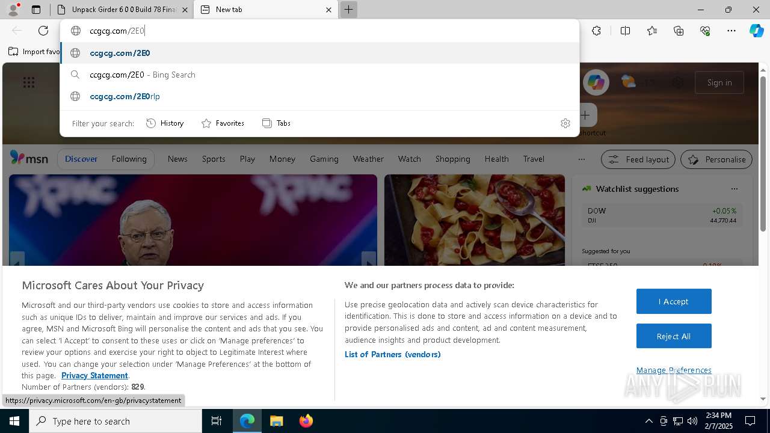Select ccgcg.com/2E0 first suggestion
Image resolution: width=770 pixels, height=433 pixels.
tap(319, 53)
